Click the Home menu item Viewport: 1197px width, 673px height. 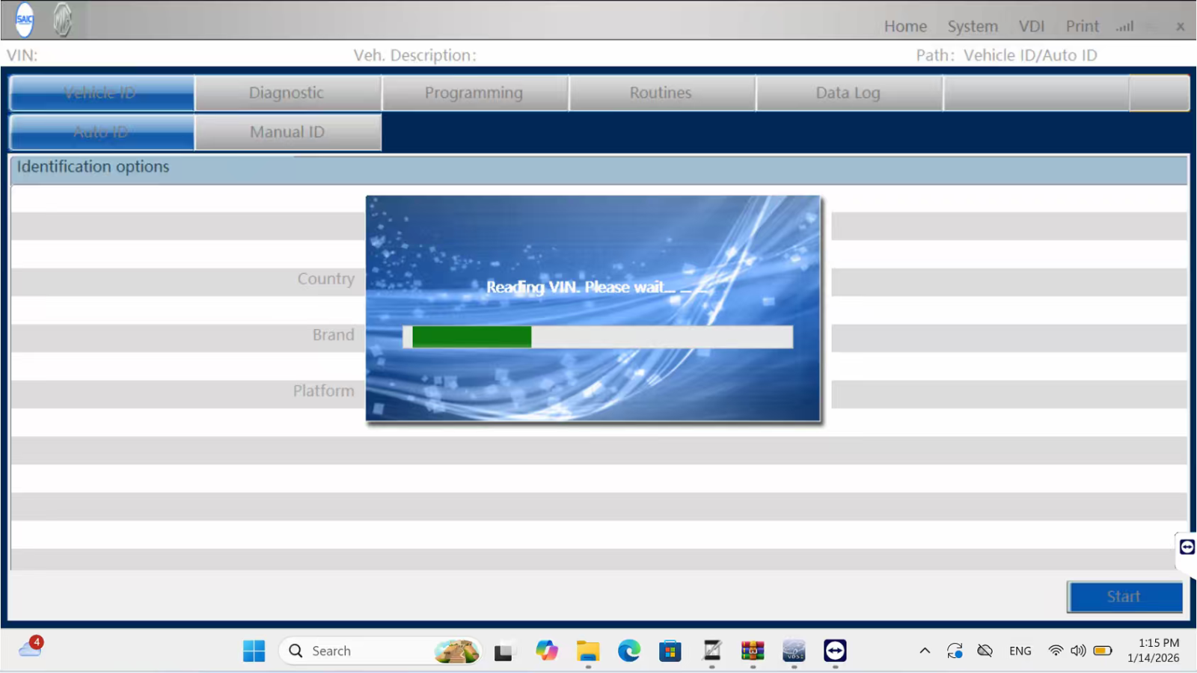click(905, 26)
